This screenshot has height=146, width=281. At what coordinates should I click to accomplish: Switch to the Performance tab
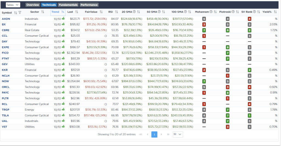pos(89,5)
